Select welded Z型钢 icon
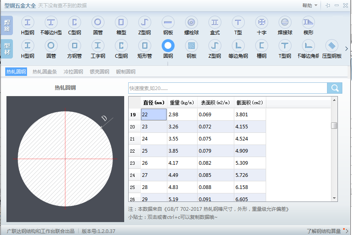The height and width of the screenshot is (235, 352). [145, 22]
